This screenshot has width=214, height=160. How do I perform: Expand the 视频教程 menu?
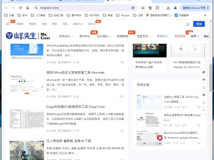coord(124,36)
